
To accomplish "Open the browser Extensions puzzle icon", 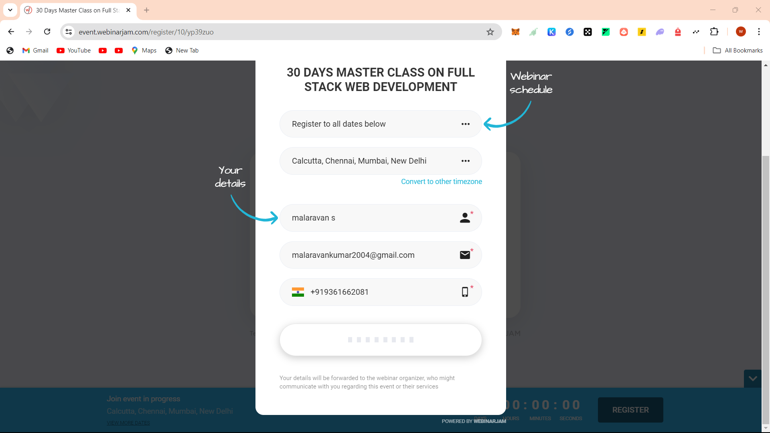I will click(714, 32).
